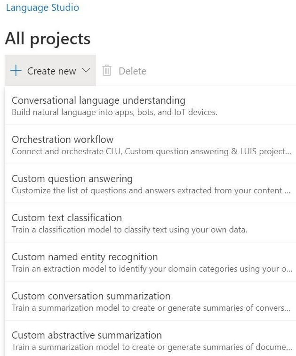Choose Orchestration workflow from the menu

63,140
